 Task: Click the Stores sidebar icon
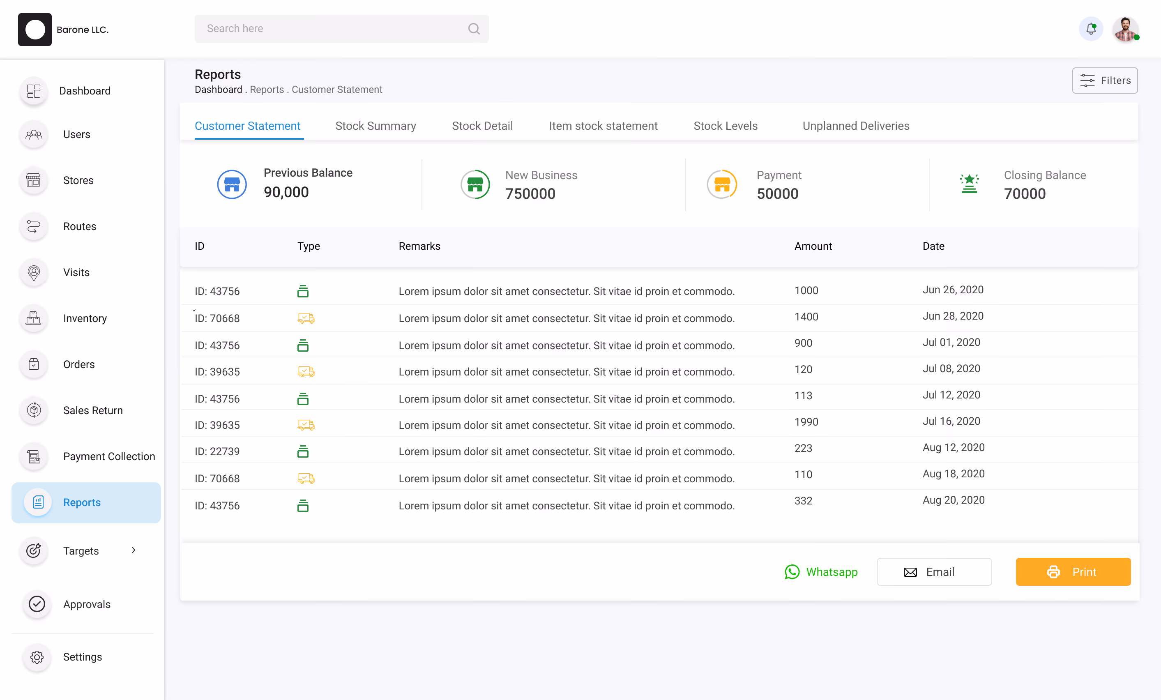coord(33,180)
